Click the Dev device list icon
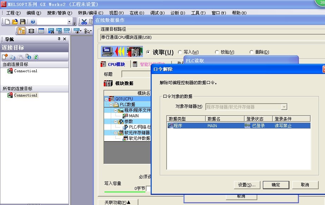This screenshot has width=325, height=205. [x=59, y=31]
